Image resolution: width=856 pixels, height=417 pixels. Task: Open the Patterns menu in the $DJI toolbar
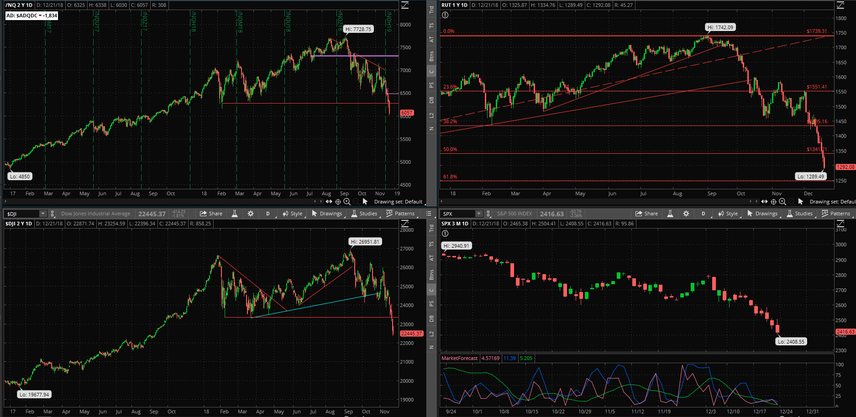[x=400, y=214]
